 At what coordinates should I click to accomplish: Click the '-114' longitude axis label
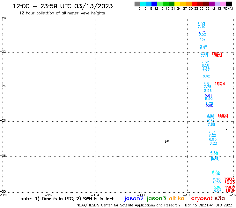tap(95, 195)
